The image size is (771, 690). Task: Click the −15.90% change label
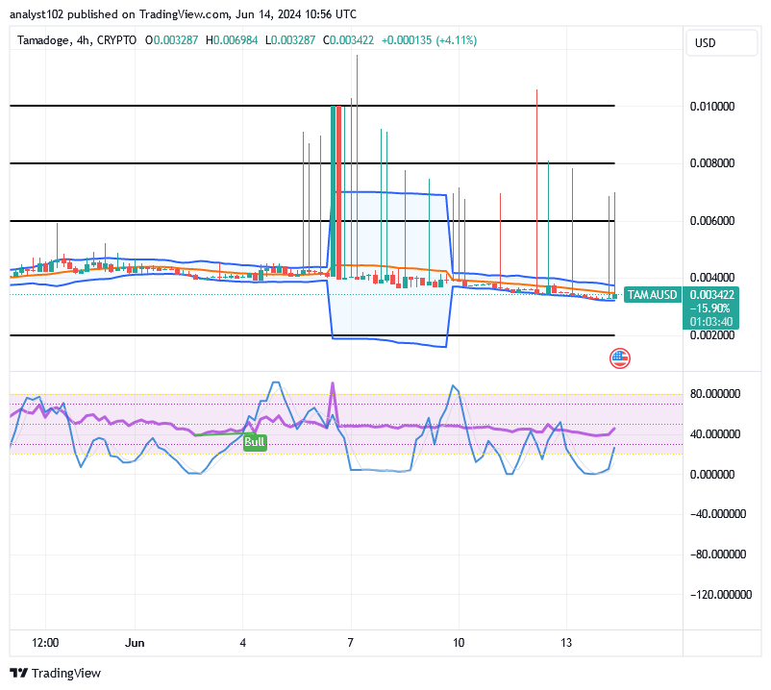[x=710, y=308]
